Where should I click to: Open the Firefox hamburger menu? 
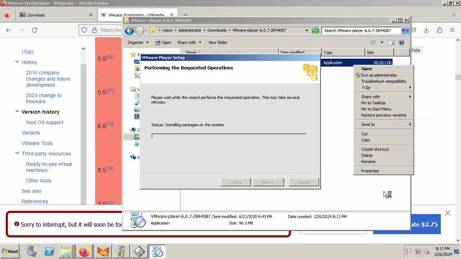452,30
